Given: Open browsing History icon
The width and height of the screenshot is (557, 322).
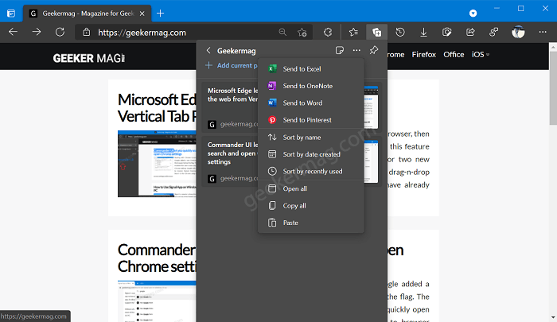Looking at the screenshot, I should [x=400, y=33].
